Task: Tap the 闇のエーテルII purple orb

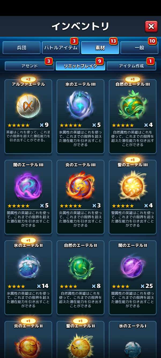Action: pos(133,266)
